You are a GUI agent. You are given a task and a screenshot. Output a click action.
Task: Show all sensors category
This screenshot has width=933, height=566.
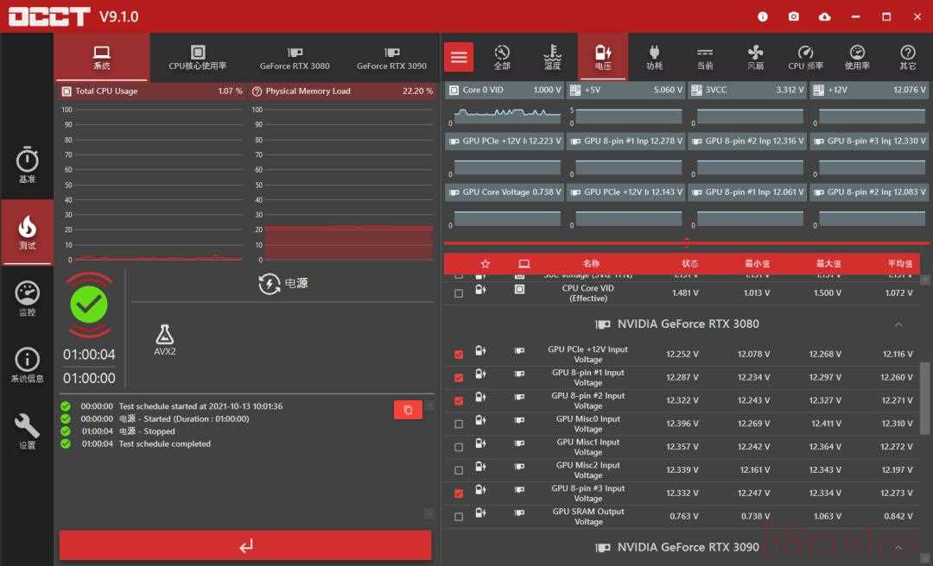point(502,57)
